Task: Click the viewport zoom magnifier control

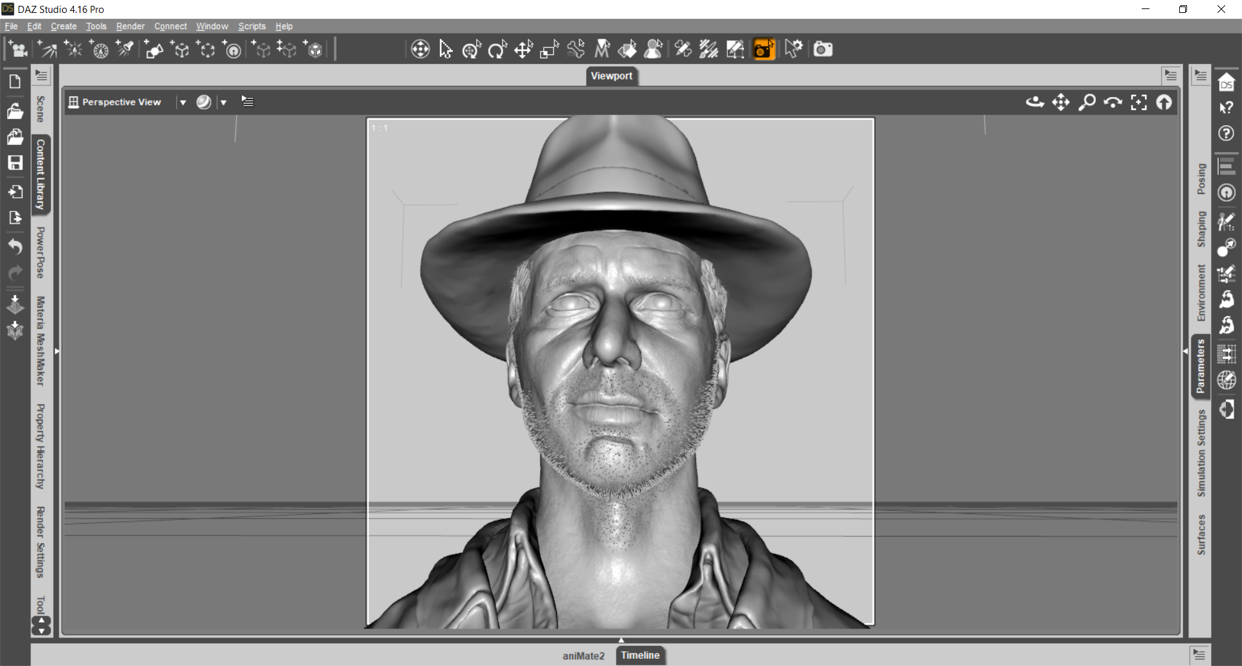Action: point(1087,102)
